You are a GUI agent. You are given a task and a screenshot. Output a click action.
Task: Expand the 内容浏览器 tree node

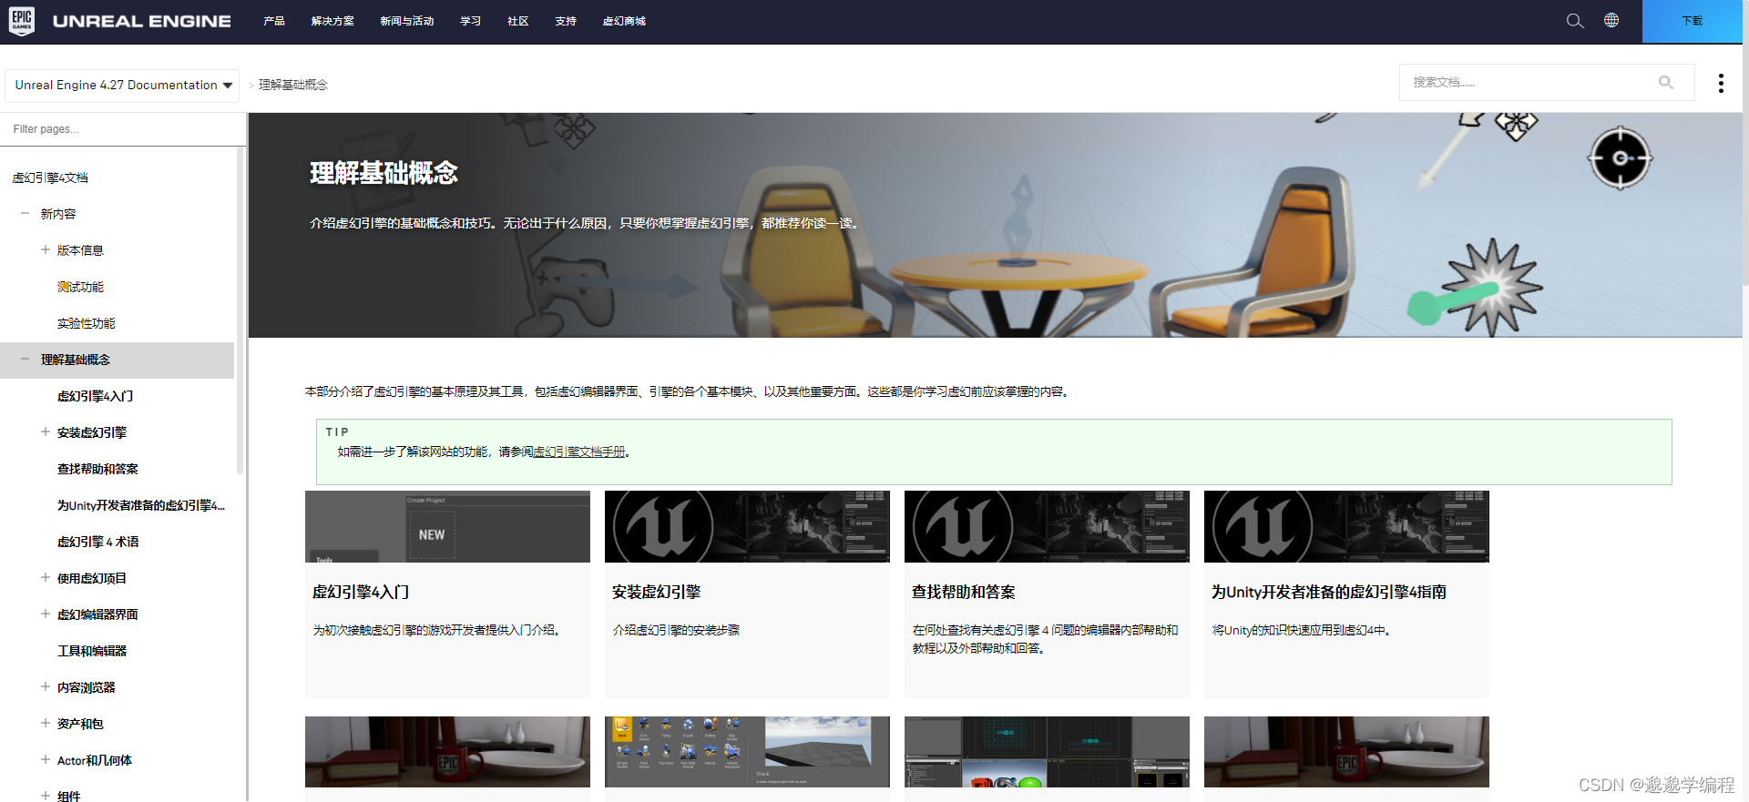45,686
